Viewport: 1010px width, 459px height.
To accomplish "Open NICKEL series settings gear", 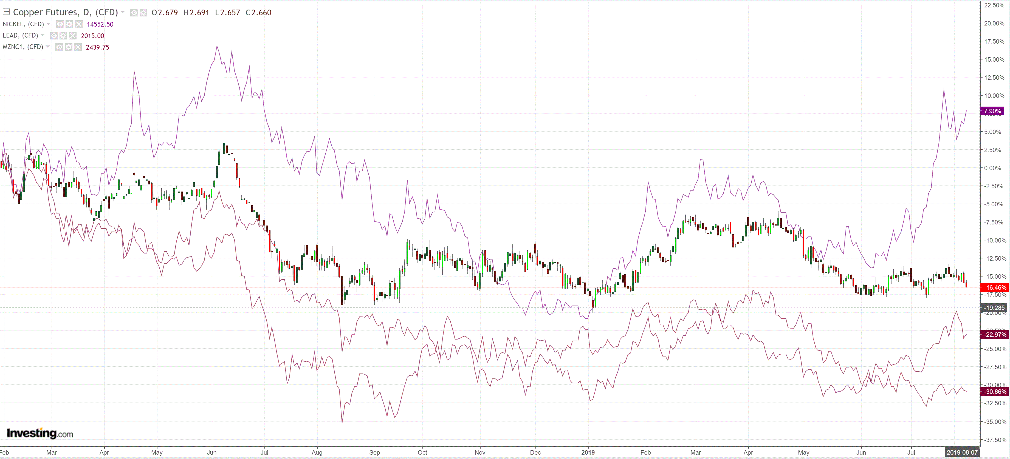I will 69,24.
